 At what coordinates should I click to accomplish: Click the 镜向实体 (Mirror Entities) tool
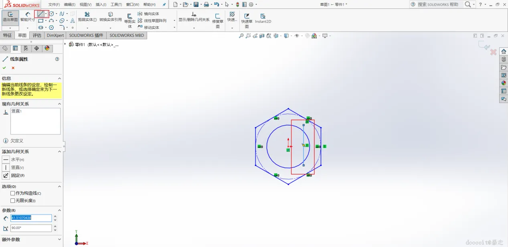tap(148, 14)
